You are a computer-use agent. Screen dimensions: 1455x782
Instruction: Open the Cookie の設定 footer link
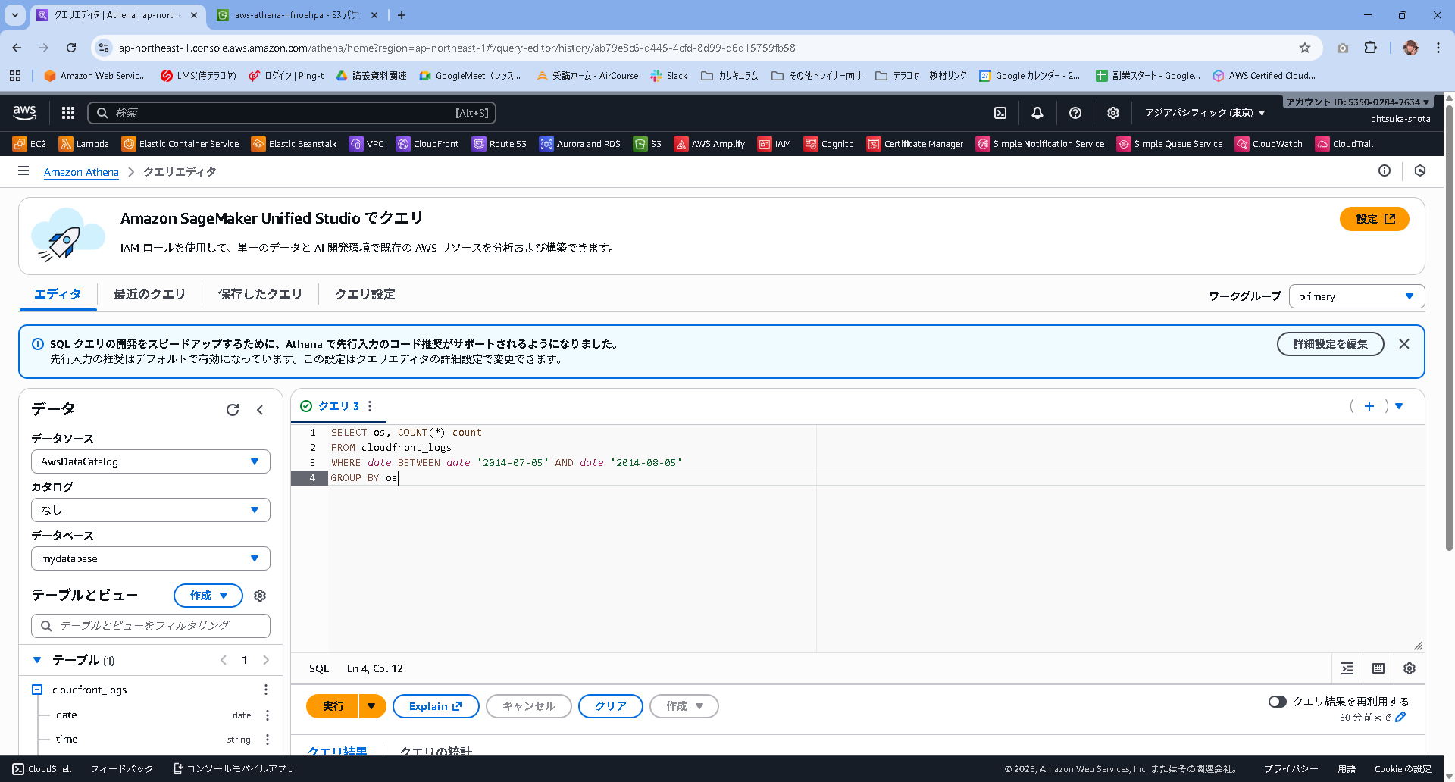coord(1403,768)
